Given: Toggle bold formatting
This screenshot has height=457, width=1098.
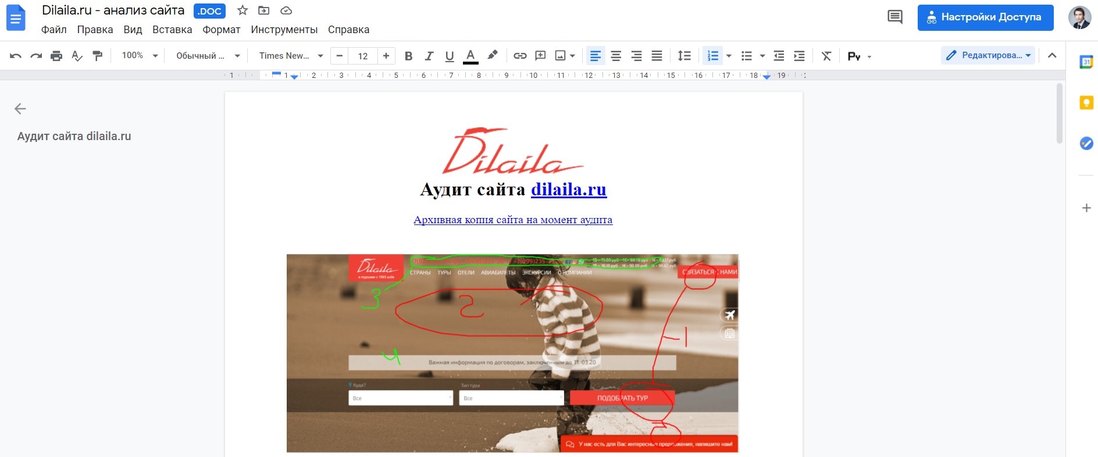Looking at the screenshot, I should click(x=408, y=56).
